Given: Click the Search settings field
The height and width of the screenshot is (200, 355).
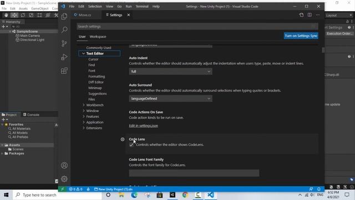Looking at the screenshot, I should click(197, 27).
